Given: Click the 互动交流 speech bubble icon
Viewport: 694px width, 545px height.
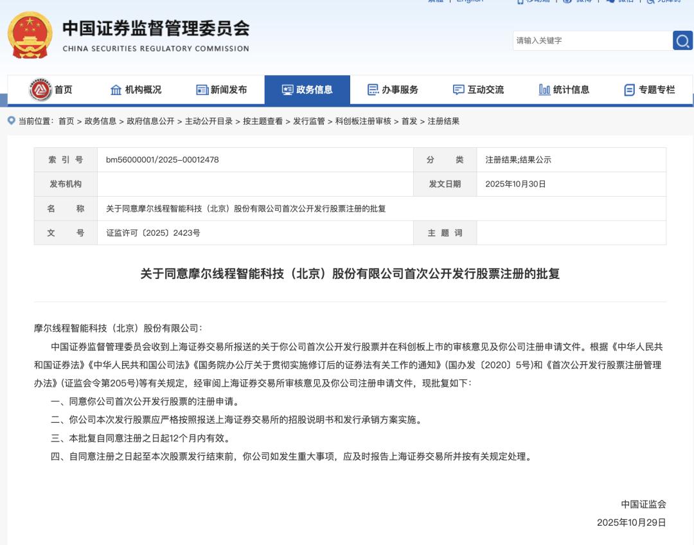Looking at the screenshot, I should pos(458,89).
